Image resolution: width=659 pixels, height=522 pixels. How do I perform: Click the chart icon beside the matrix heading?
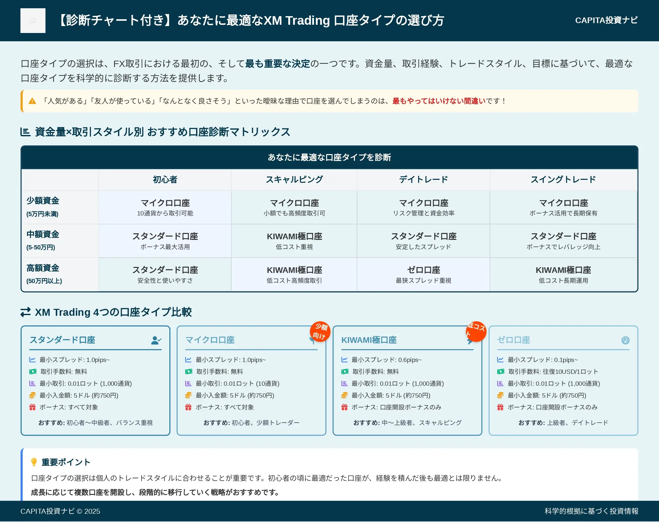[x=25, y=132]
